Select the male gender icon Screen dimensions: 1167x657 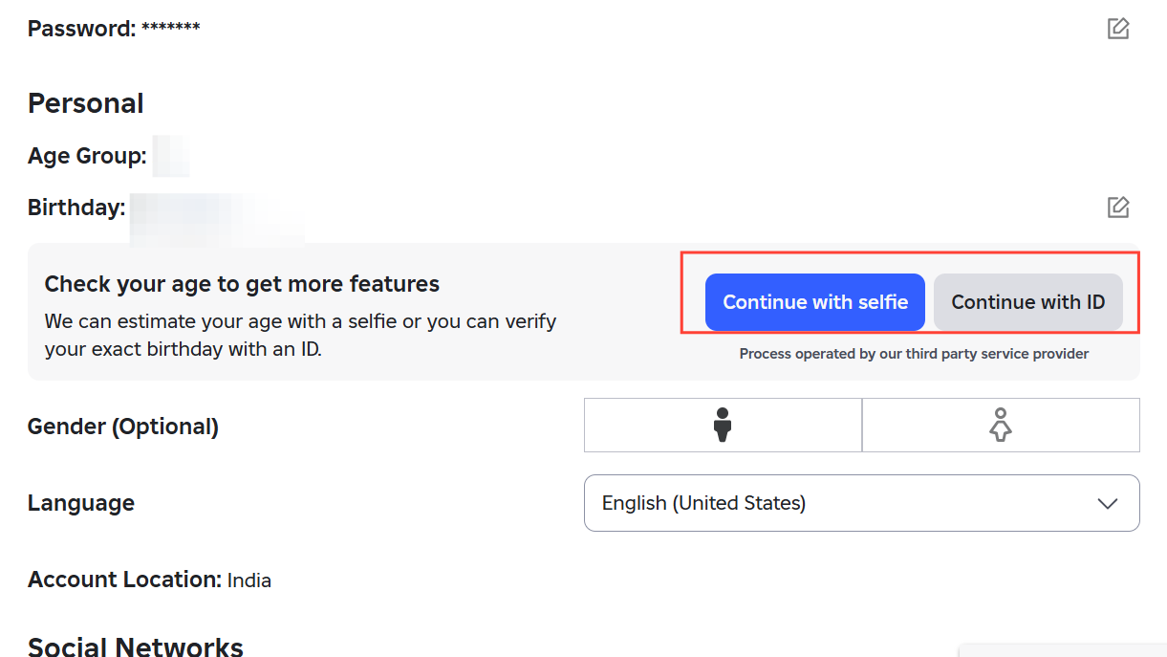click(723, 425)
